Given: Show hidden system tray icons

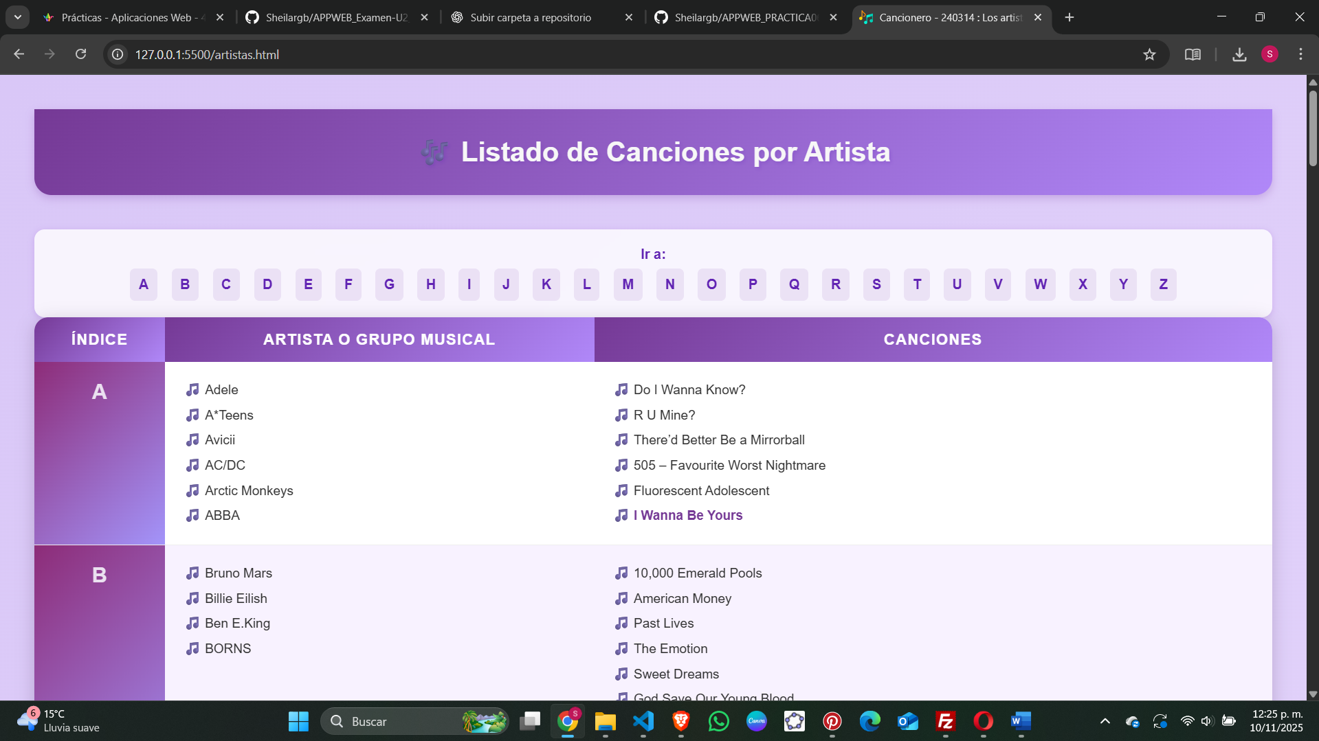Looking at the screenshot, I should pyautogui.click(x=1105, y=721).
